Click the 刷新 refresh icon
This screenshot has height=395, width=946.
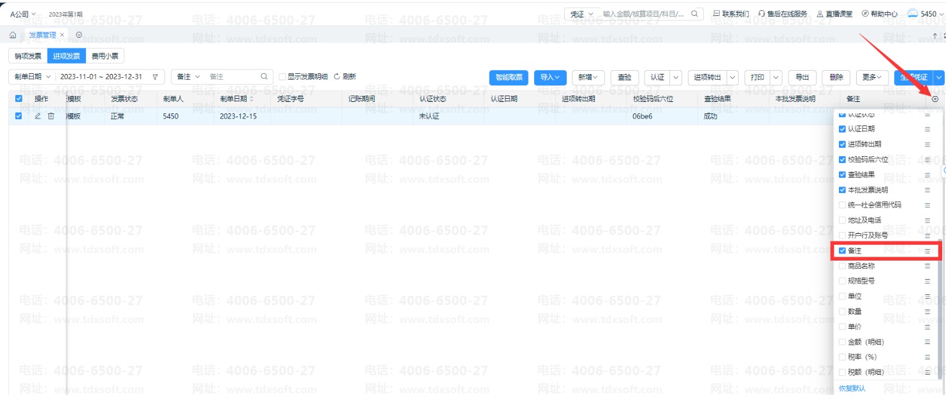click(337, 76)
